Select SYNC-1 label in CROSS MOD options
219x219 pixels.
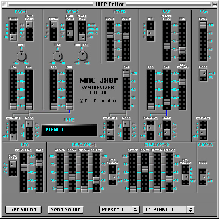coord(93,33)
